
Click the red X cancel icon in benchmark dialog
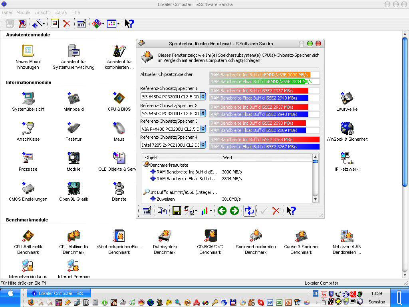click(276, 211)
